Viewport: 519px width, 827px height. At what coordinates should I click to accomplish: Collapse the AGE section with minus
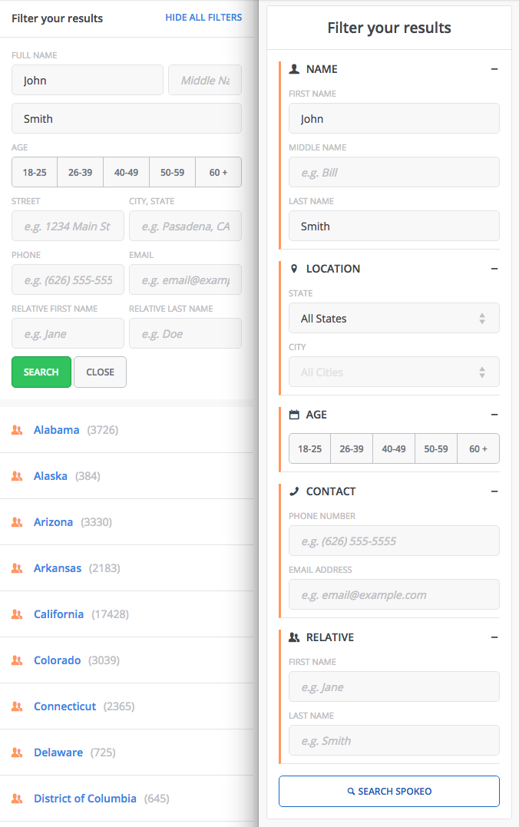[494, 415]
